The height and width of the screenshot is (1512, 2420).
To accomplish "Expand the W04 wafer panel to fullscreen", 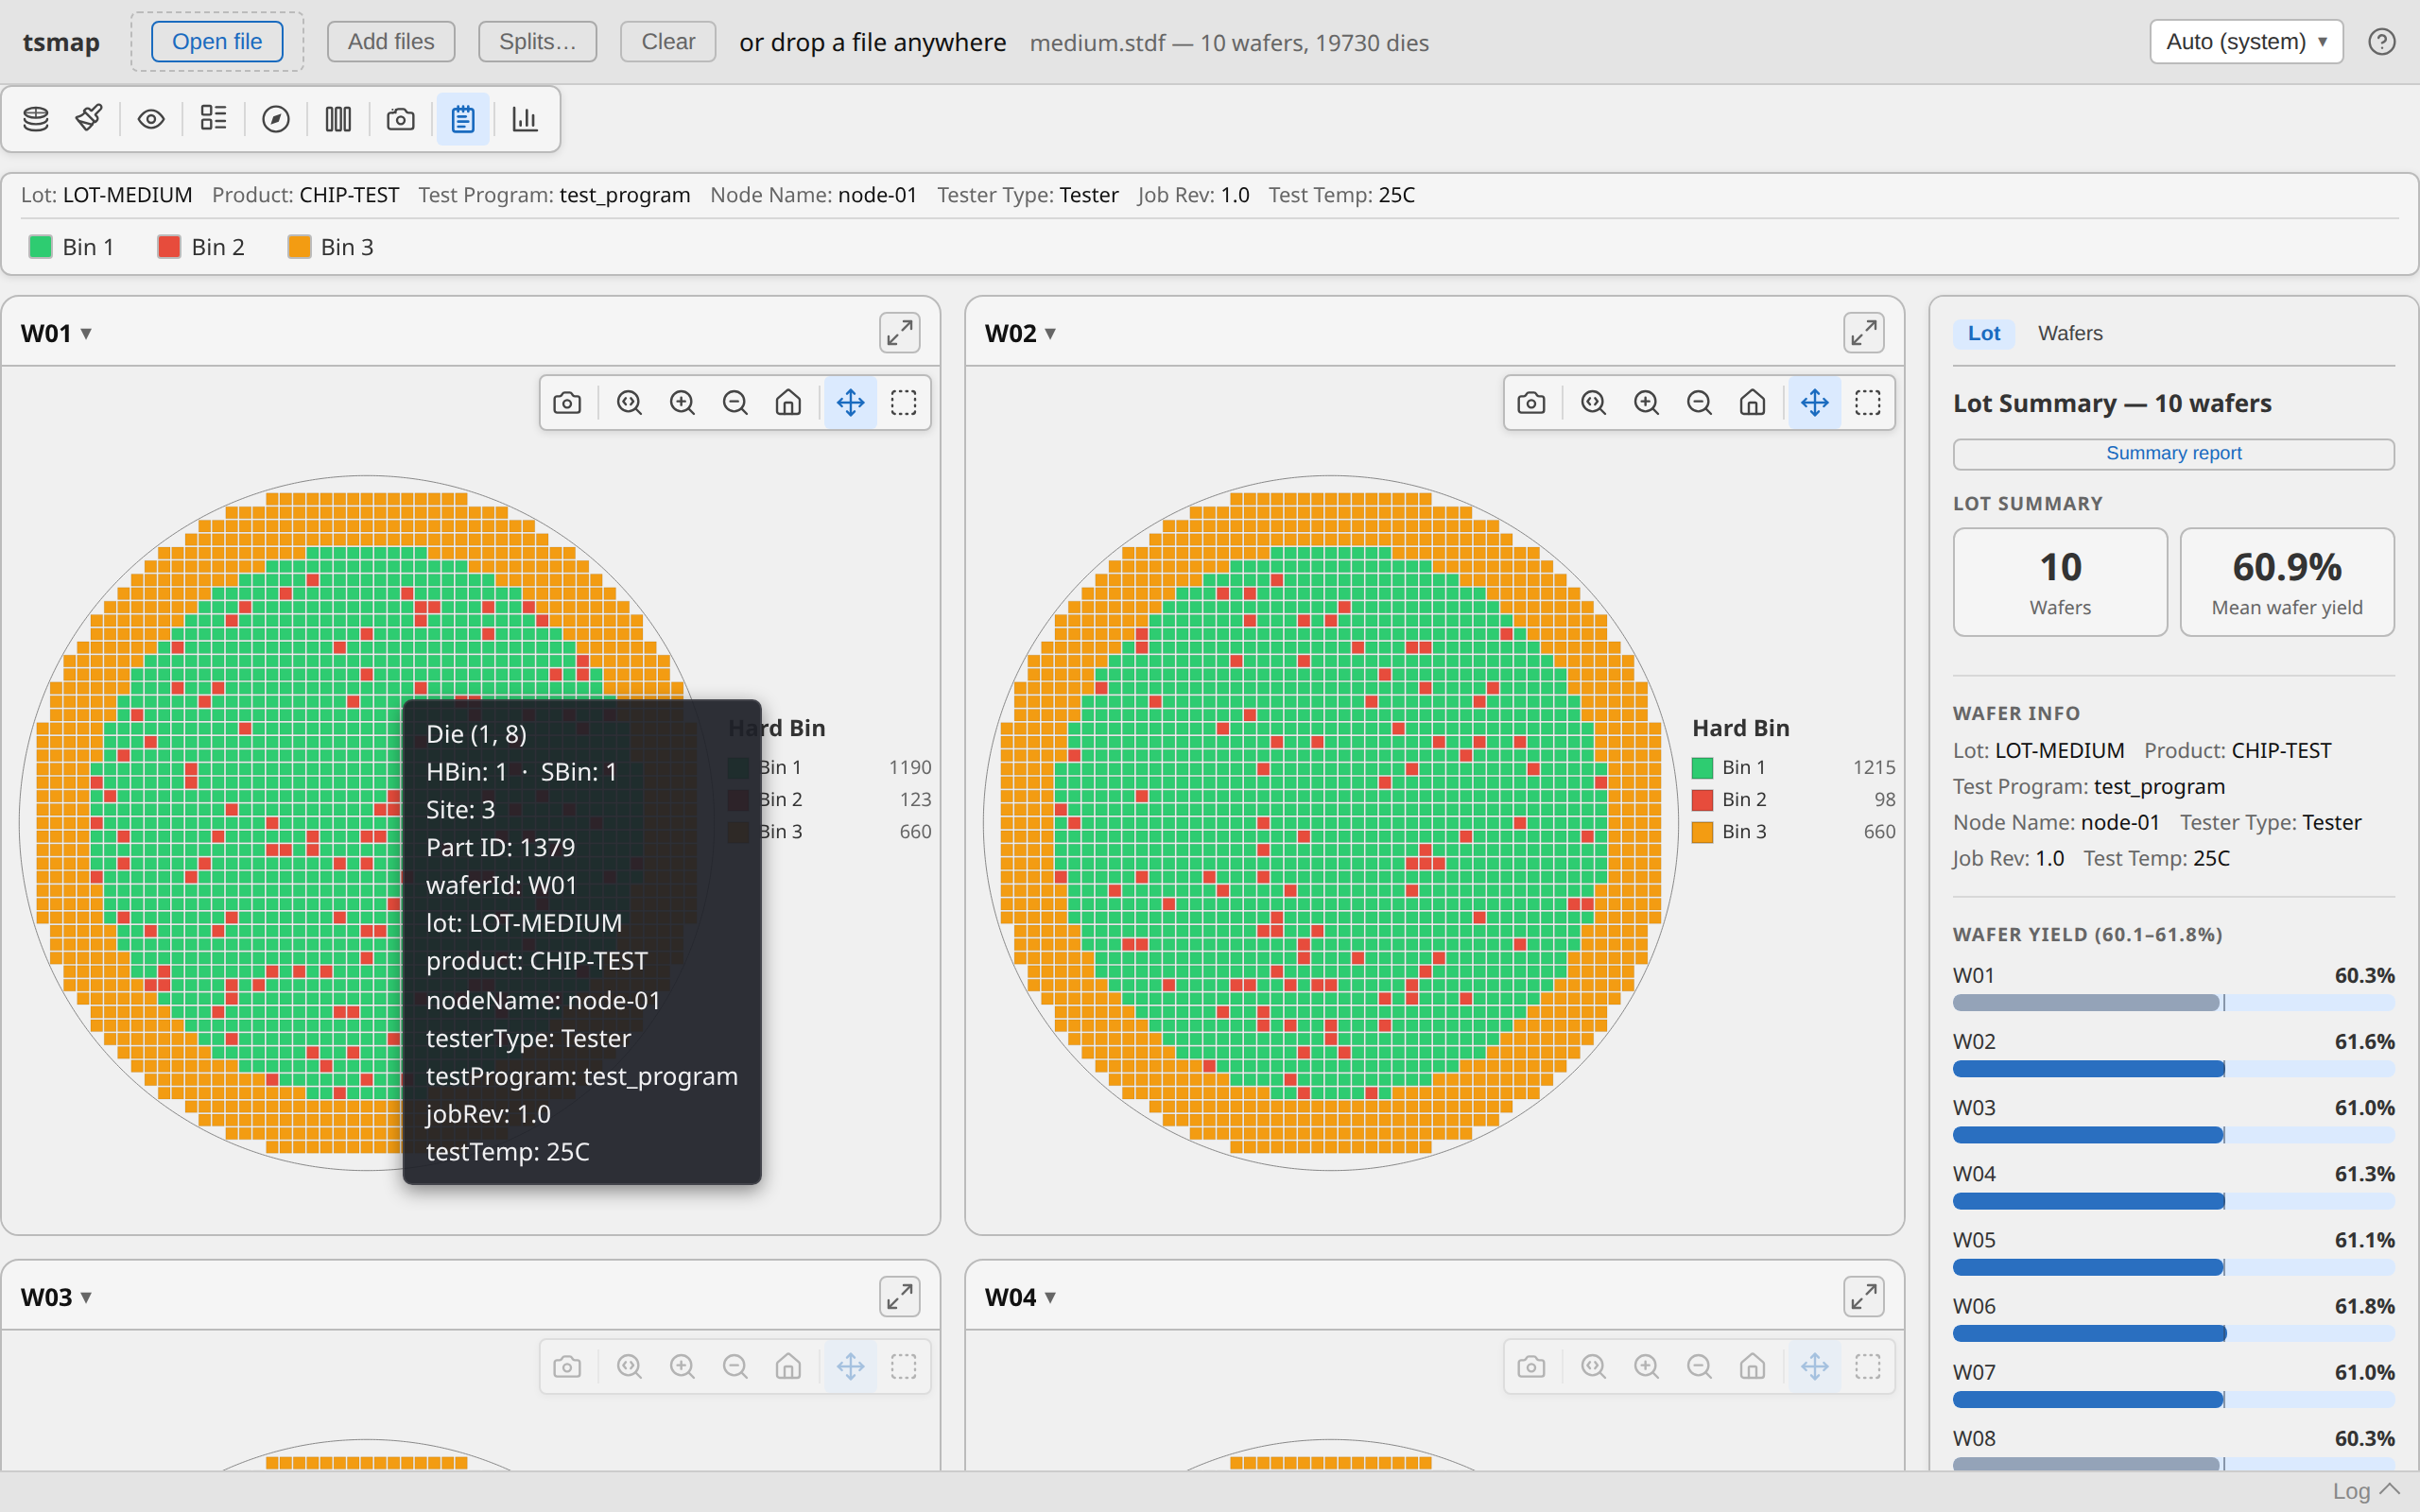I will (1864, 1297).
